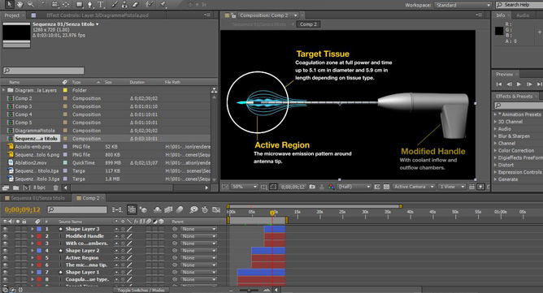Switch to the Audio panel tab
The height and width of the screenshot is (293, 543).
(522, 15)
